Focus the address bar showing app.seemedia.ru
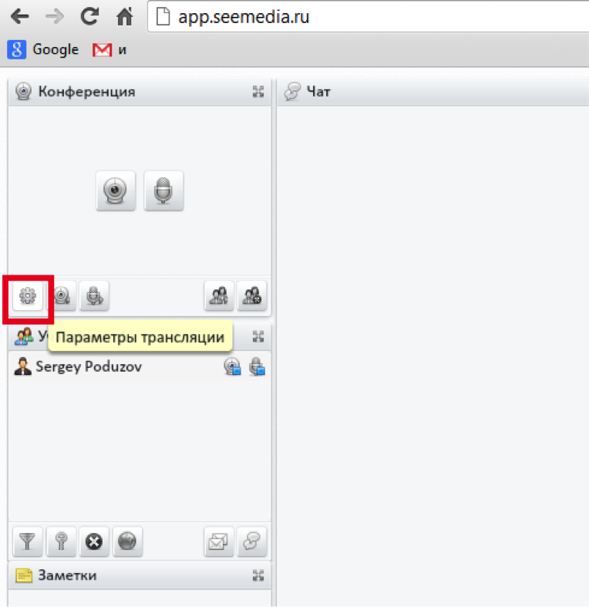The image size is (589, 607). click(369, 17)
